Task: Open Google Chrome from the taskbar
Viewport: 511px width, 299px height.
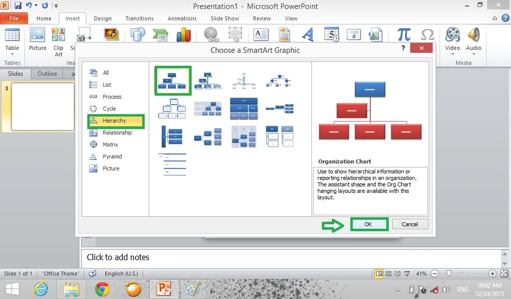Action: click(x=102, y=289)
